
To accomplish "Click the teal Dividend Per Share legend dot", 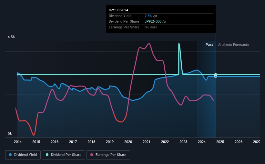I will pos(47,155).
